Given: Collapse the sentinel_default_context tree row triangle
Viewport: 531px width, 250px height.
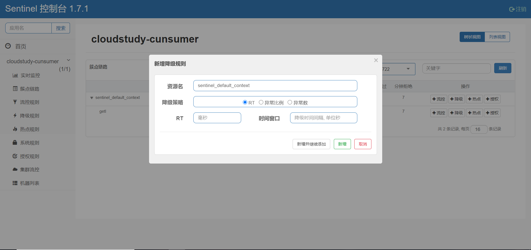Looking at the screenshot, I should [92, 98].
